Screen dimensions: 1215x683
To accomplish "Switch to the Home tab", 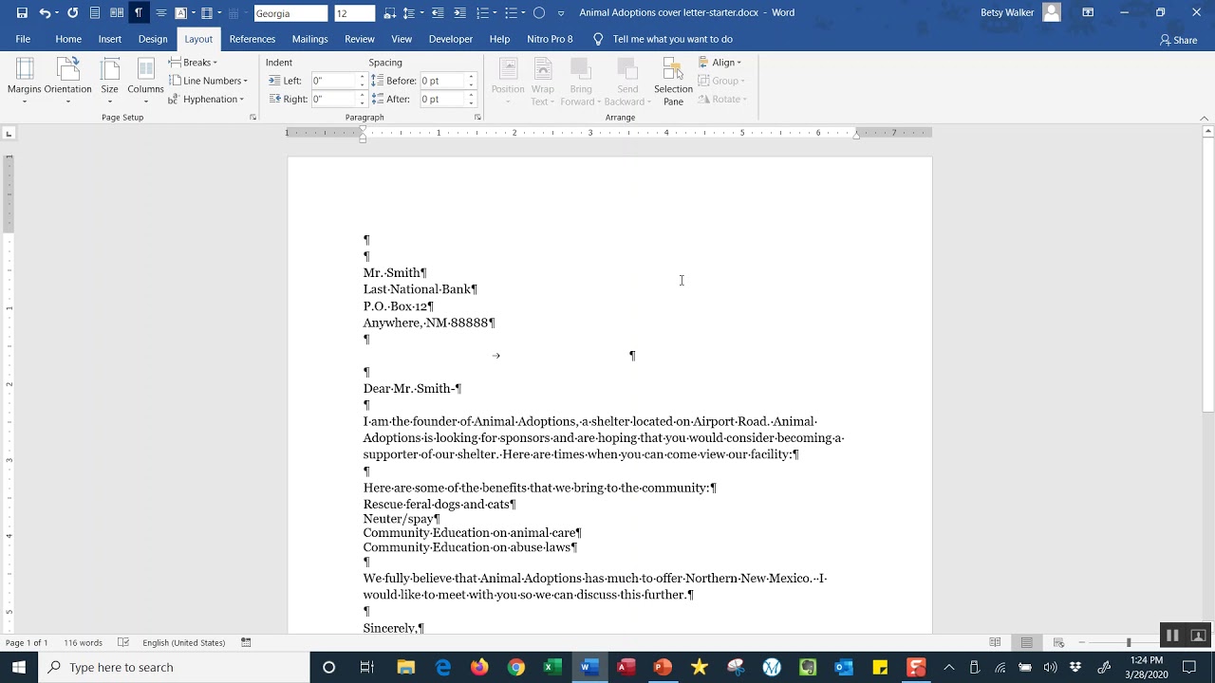I will [x=68, y=39].
